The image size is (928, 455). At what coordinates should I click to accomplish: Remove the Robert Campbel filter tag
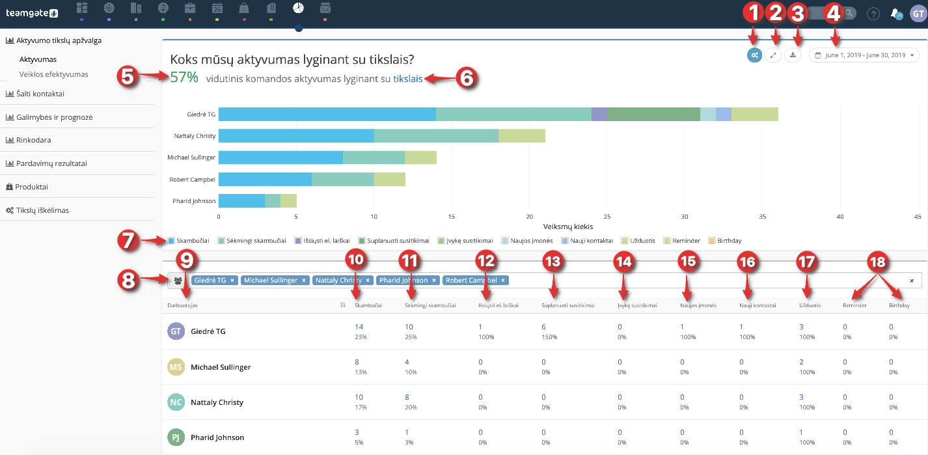pyautogui.click(x=503, y=281)
